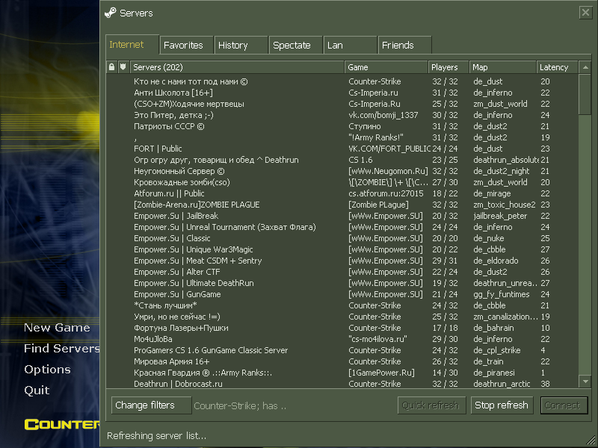Choose Quit in main menu

(x=37, y=390)
